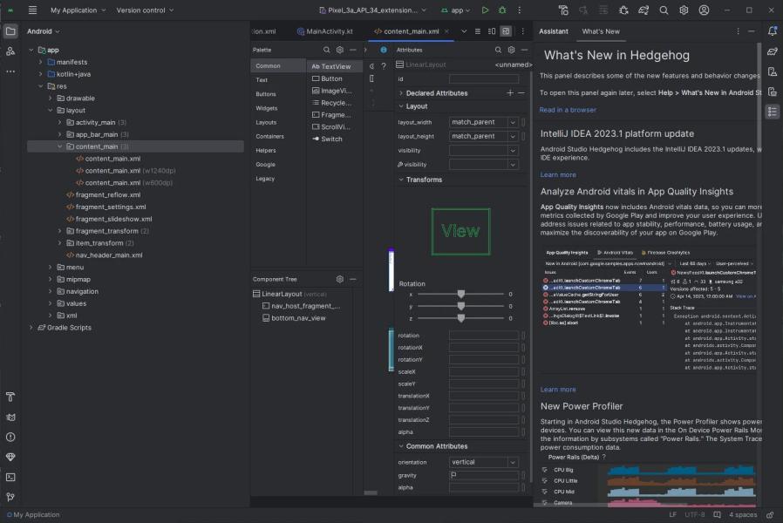
Task: Add a declared attribute with plus icon
Action: click(510, 92)
